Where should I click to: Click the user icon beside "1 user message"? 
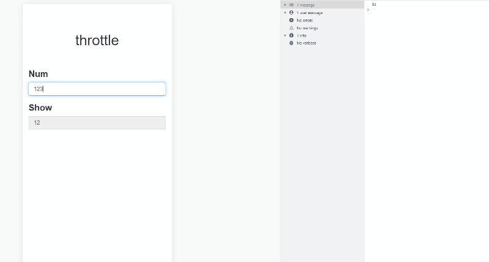pos(292,12)
